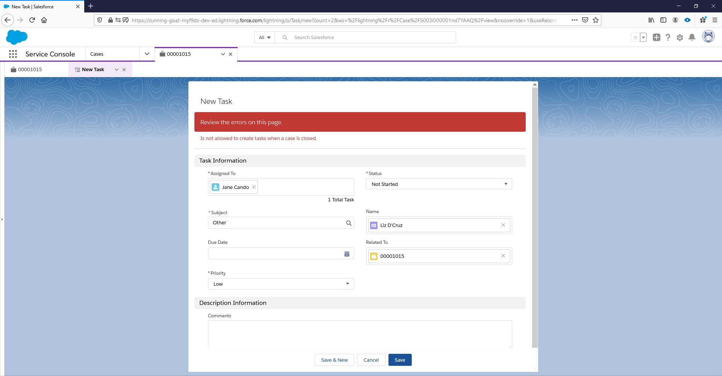This screenshot has width=722, height=376.
Task: Open the favorites star icon
Action: 635,37
